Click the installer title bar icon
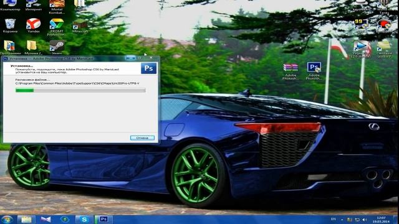 [5, 58]
